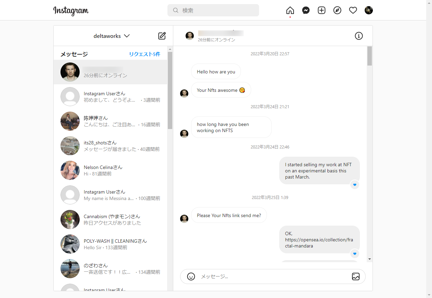Open conversation details info icon
432x298 pixels.
[x=359, y=36]
